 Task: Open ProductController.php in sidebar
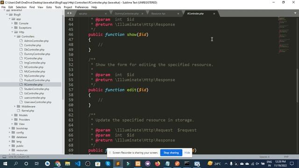(x=37, y=80)
